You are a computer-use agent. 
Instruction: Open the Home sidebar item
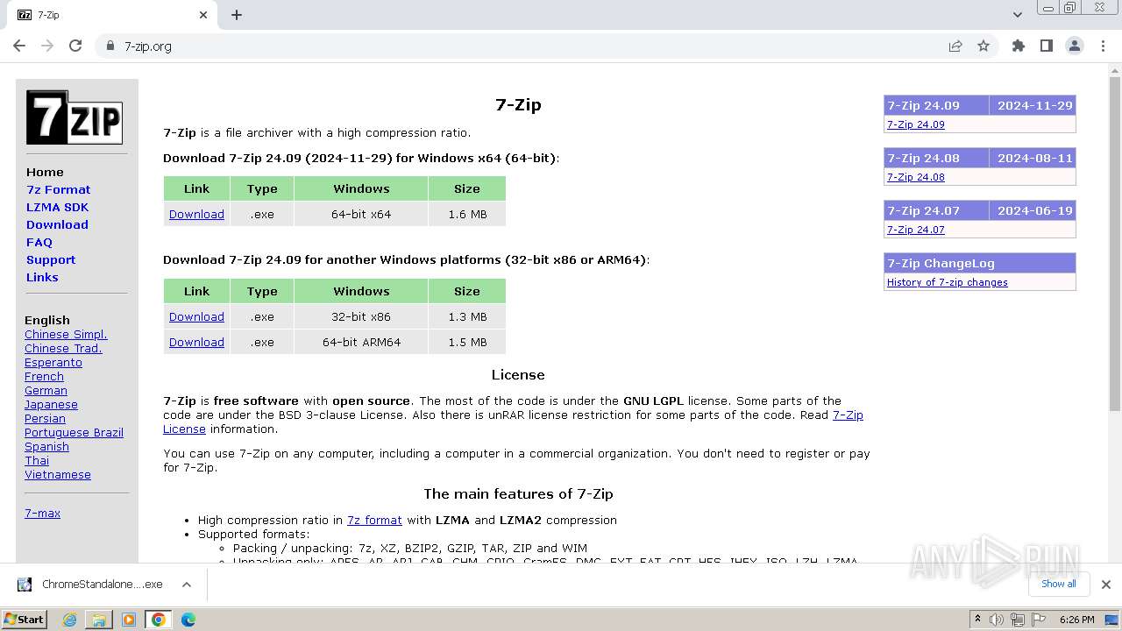[45, 172]
